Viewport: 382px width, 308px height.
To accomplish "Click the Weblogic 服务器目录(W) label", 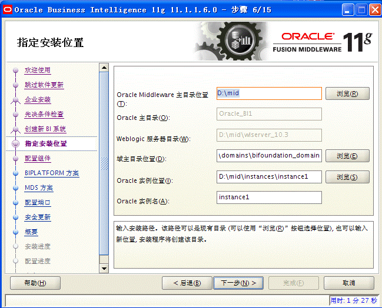I will point(154,139).
